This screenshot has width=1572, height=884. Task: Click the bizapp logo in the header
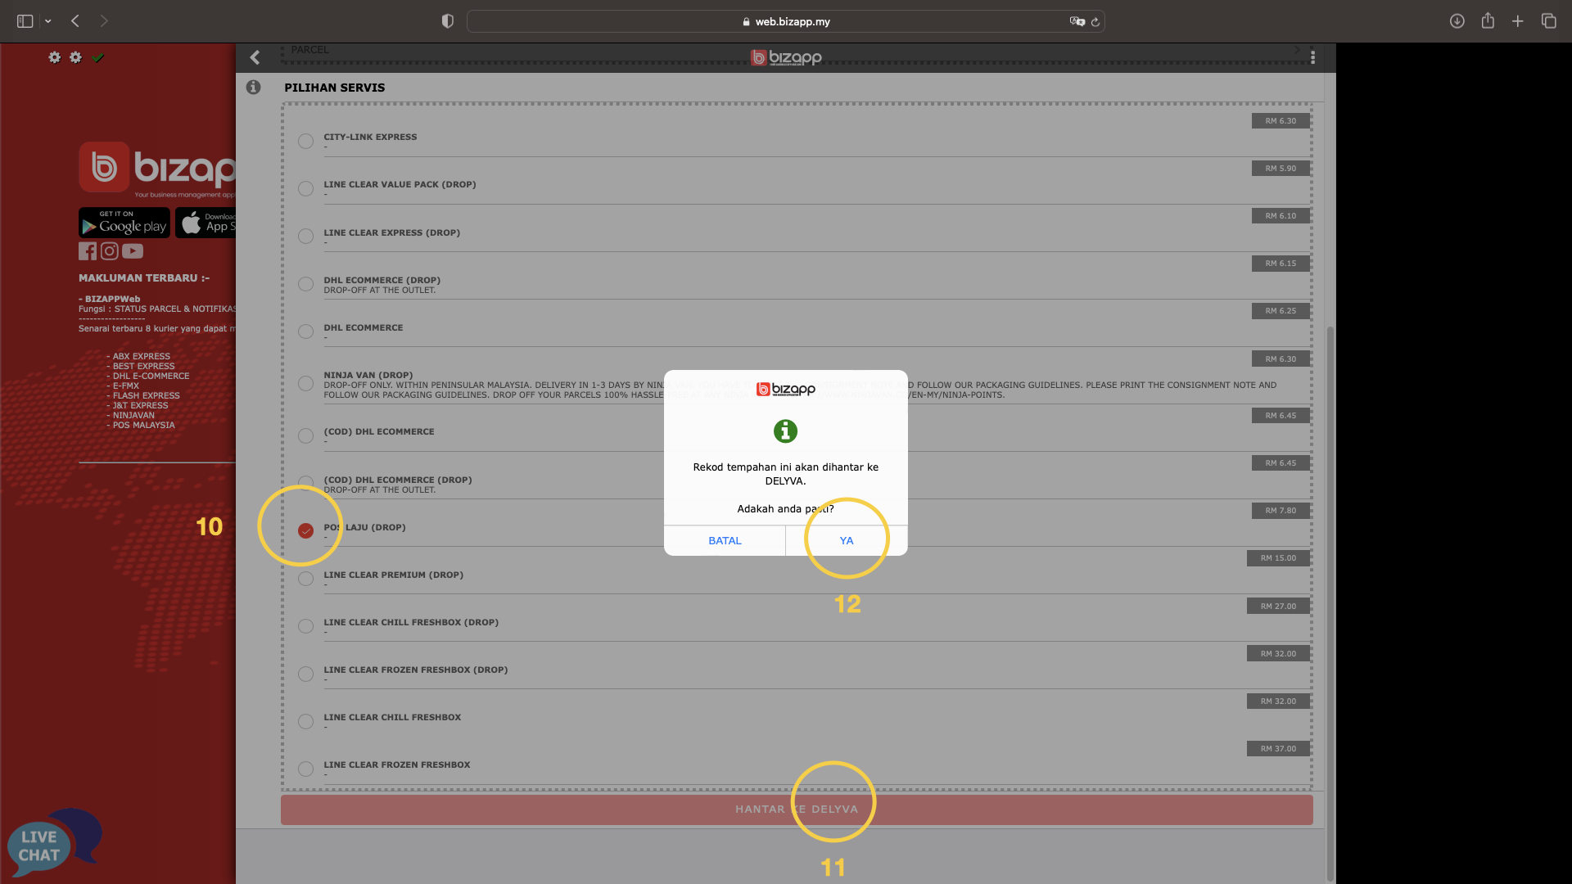tap(786, 57)
